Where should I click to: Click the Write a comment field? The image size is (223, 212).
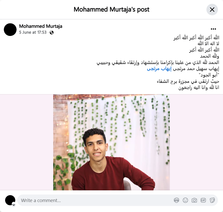point(117,200)
